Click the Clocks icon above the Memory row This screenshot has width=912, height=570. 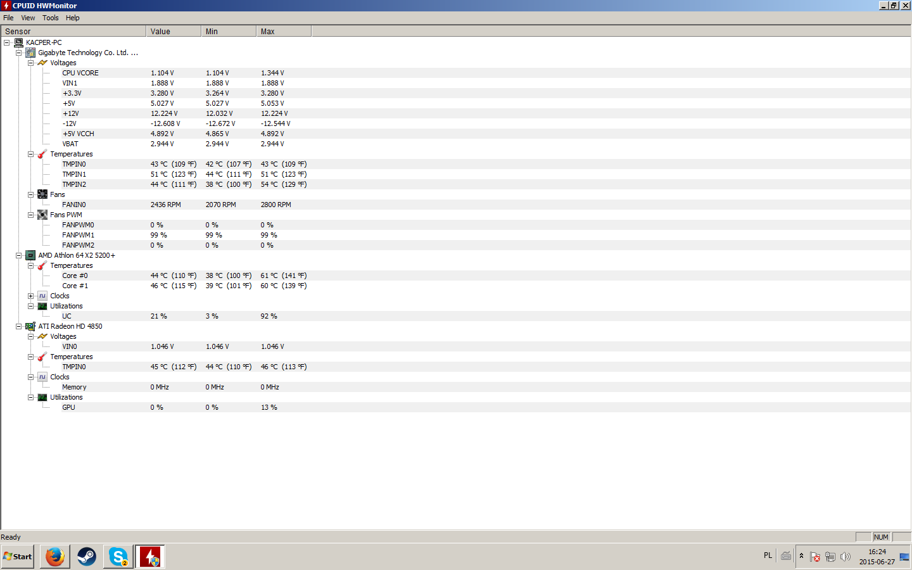42,377
